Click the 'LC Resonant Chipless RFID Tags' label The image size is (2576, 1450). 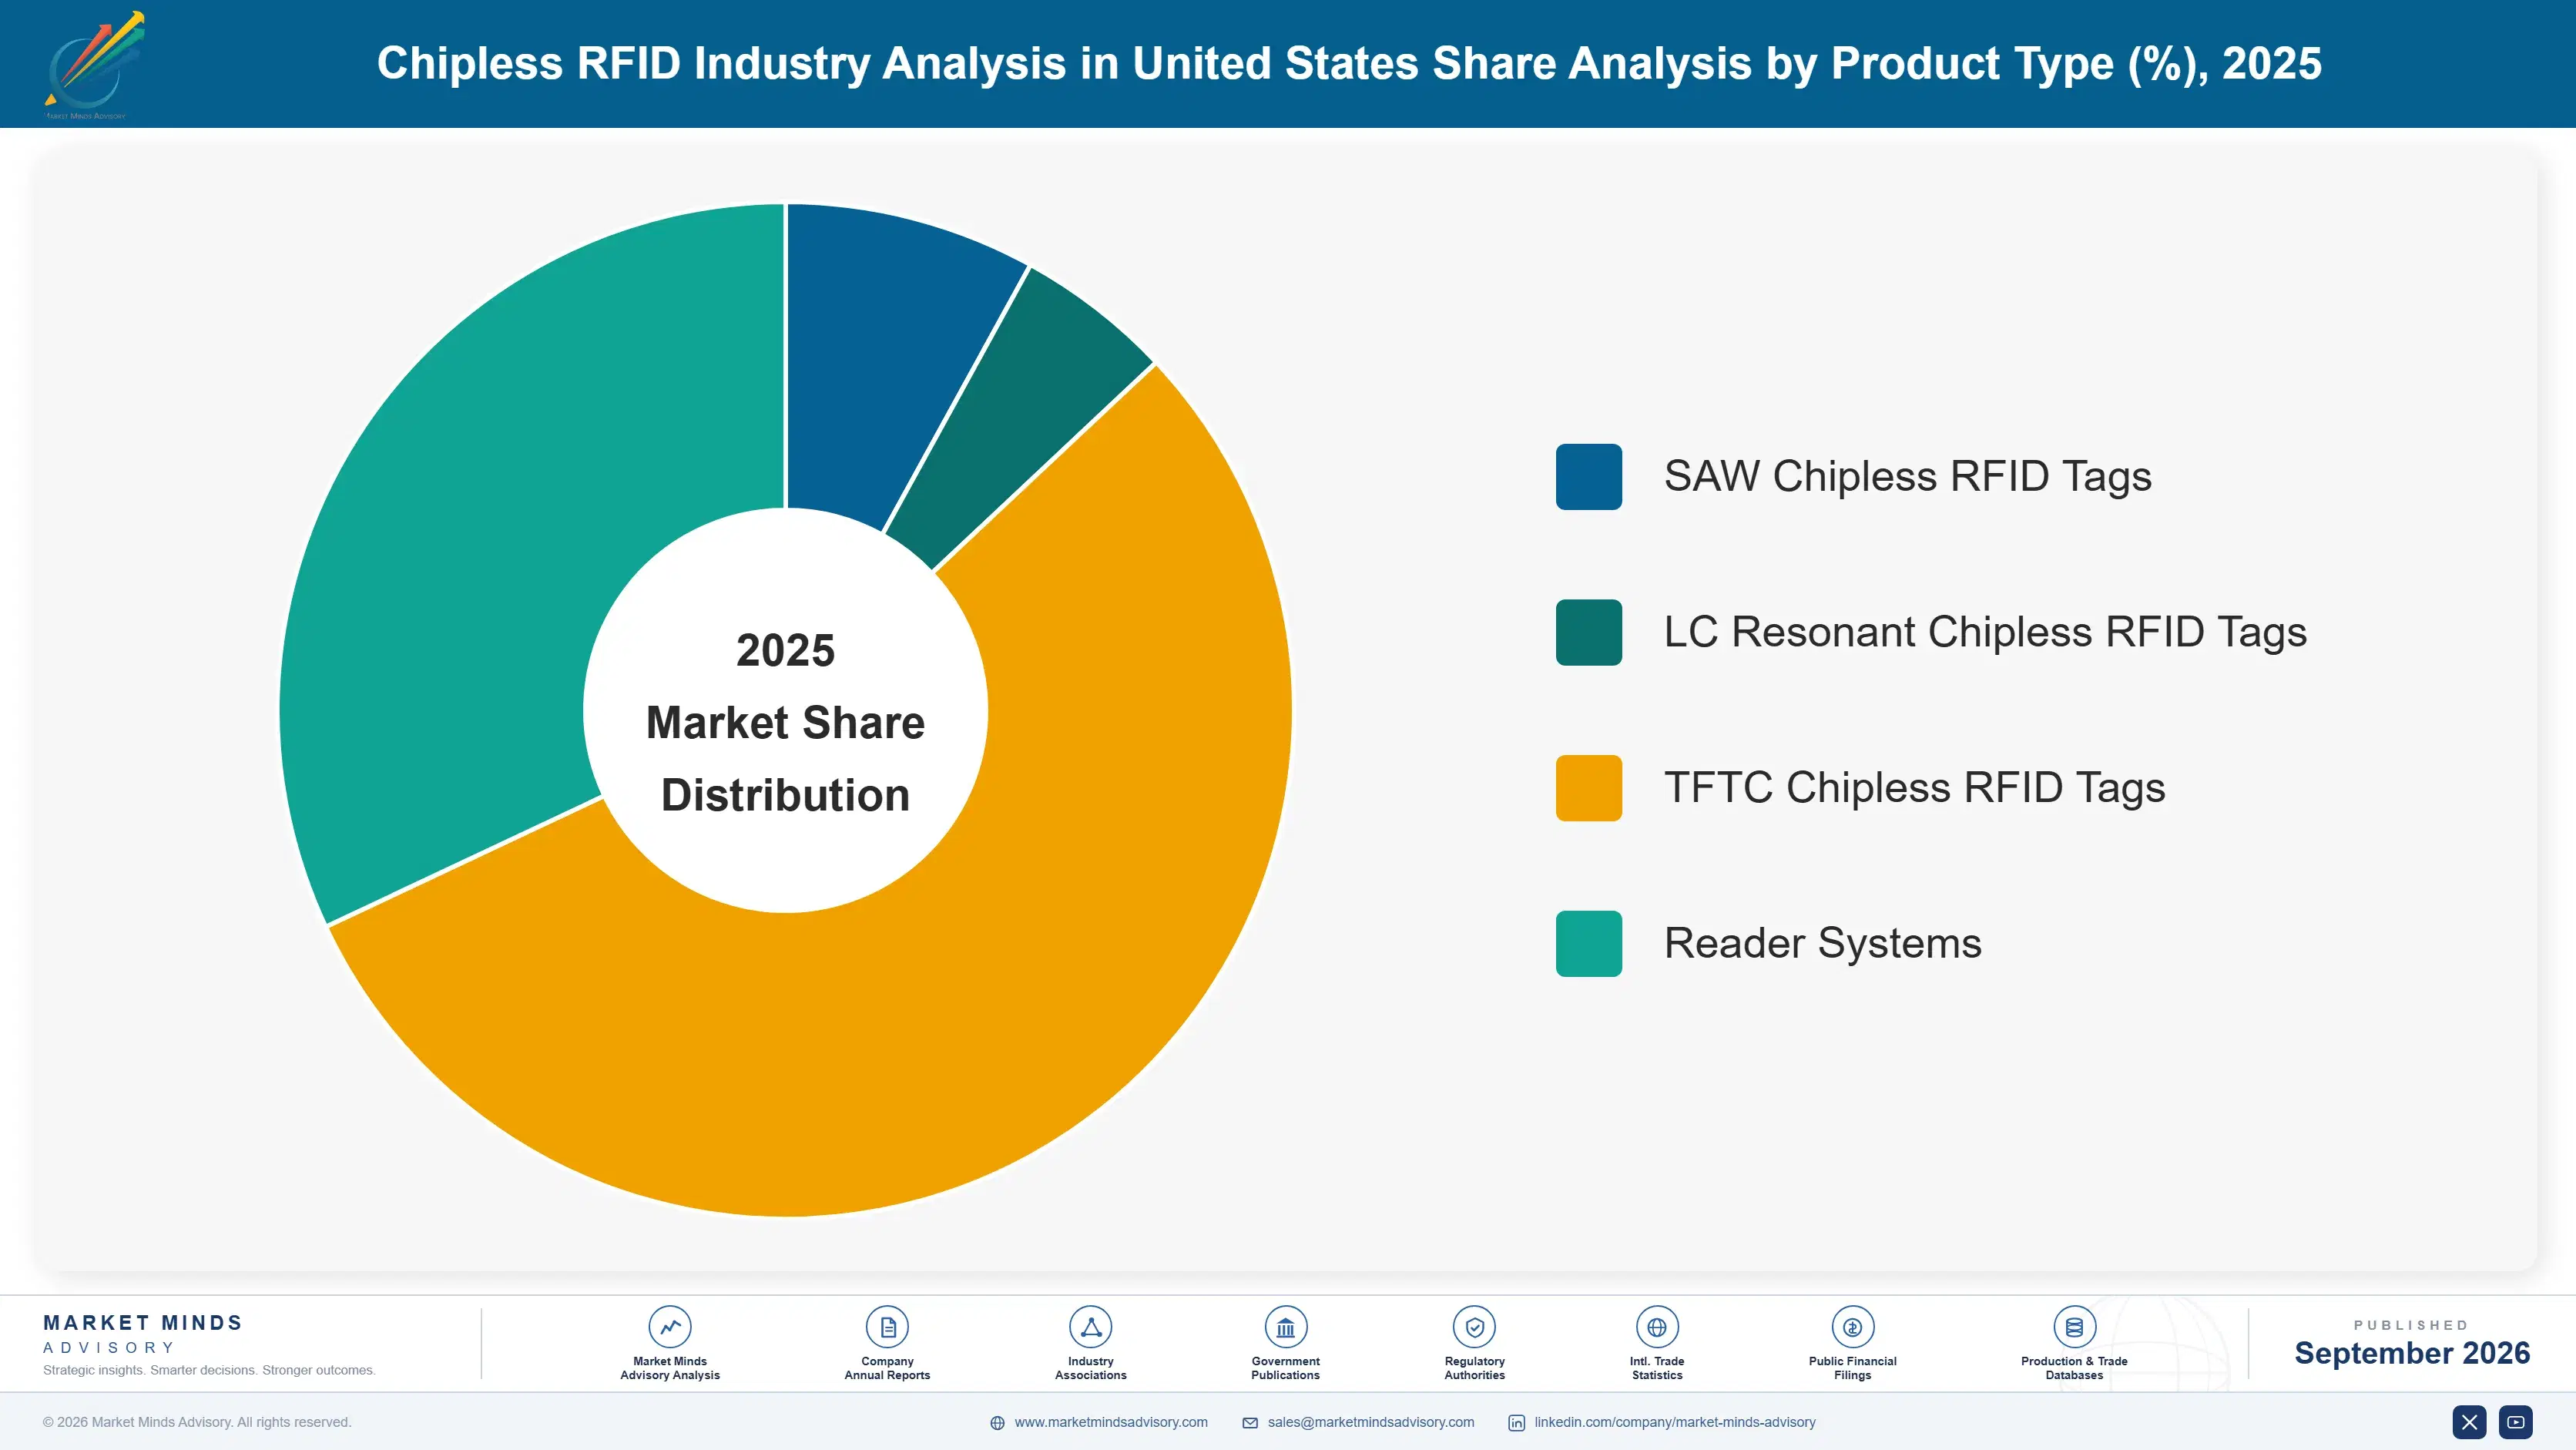(1985, 632)
